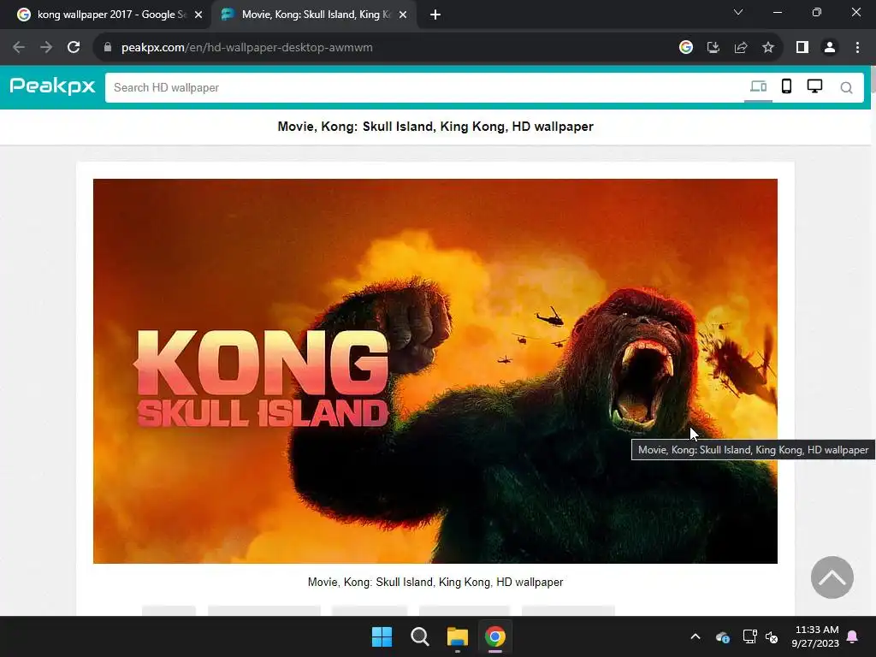Image resolution: width=876 pixels, height=657 pixels.
Task: Focus the Search HD wallpaper input field
Action: click(424, 88)
